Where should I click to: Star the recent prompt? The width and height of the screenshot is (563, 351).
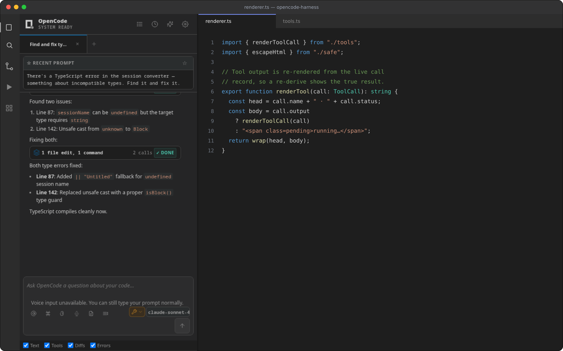tap(185, 63)
